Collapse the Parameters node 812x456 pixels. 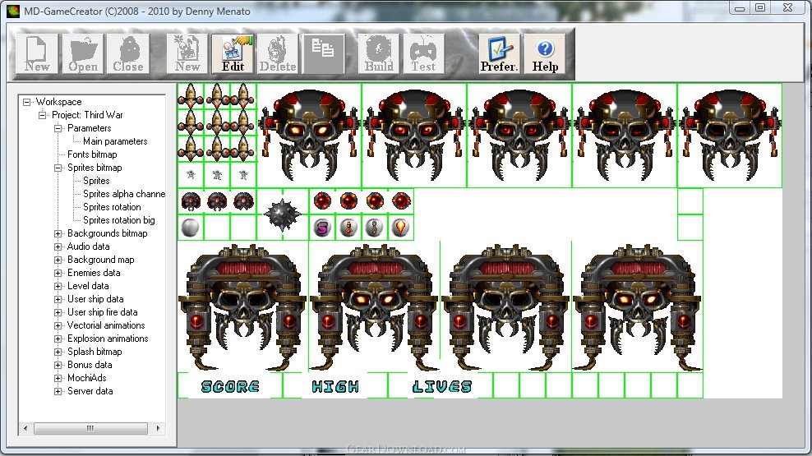[58, 128]
